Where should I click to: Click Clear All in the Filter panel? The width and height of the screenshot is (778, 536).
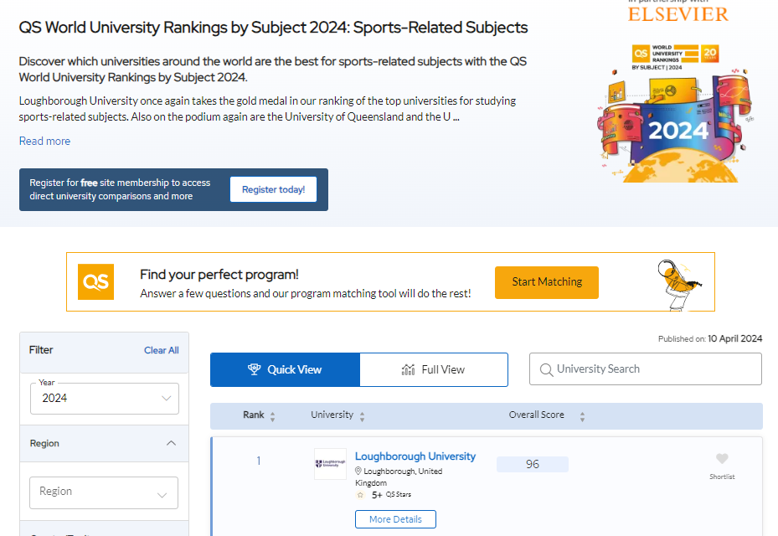[x=162, y=350]
